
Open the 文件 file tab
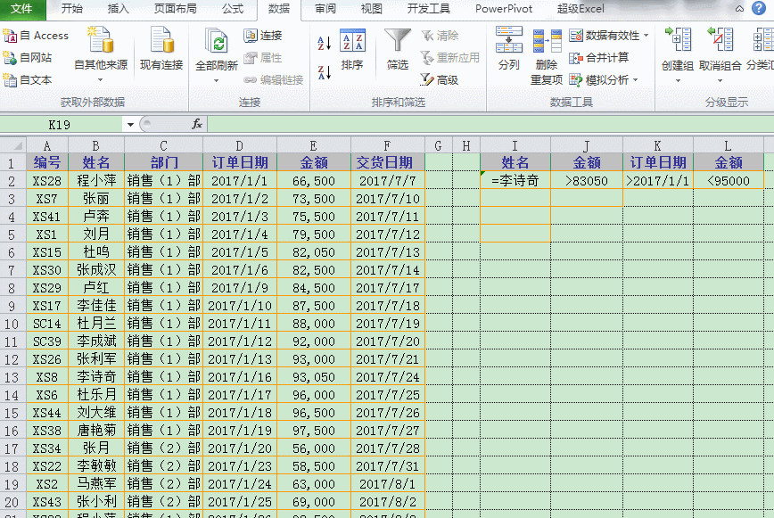click(22, 9)
